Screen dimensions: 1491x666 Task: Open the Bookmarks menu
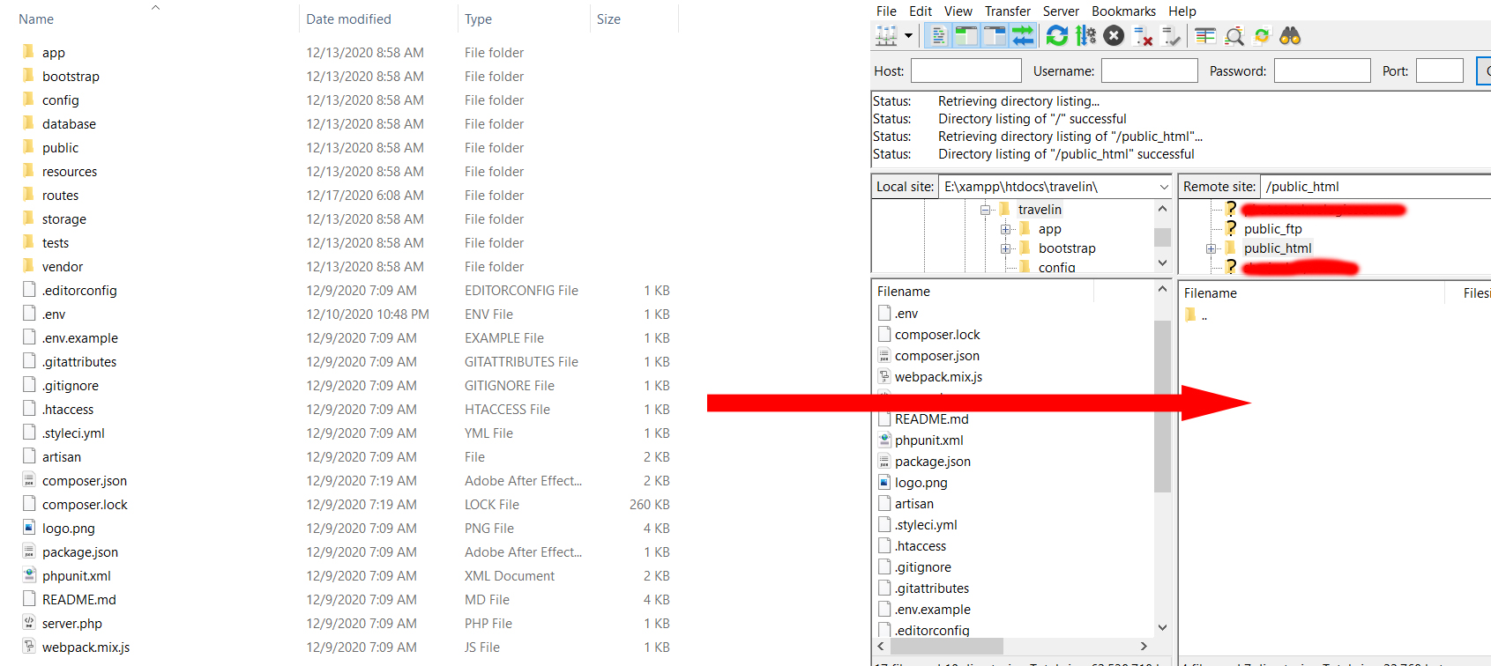1122,11
